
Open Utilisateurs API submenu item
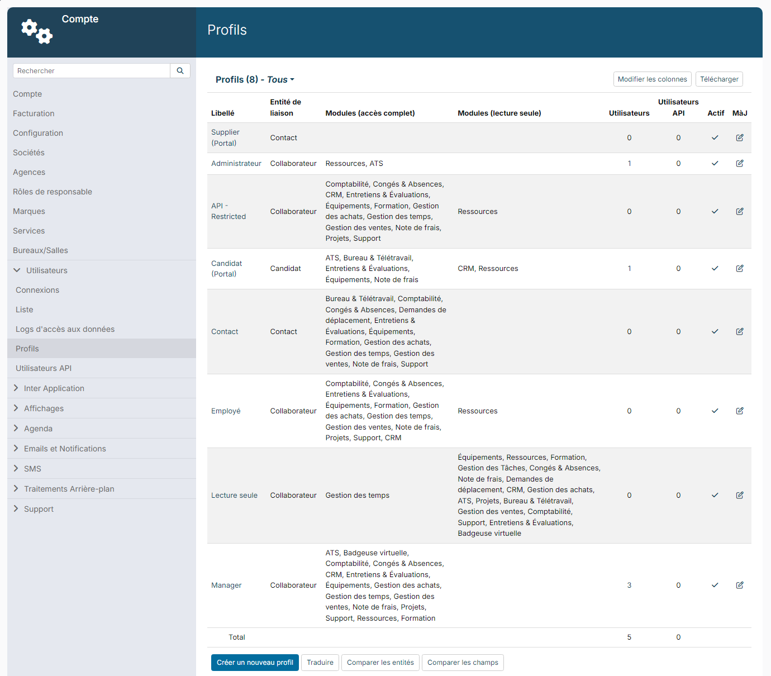[x=44, y=368]
